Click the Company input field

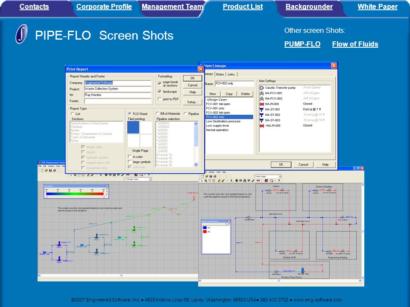118,83
